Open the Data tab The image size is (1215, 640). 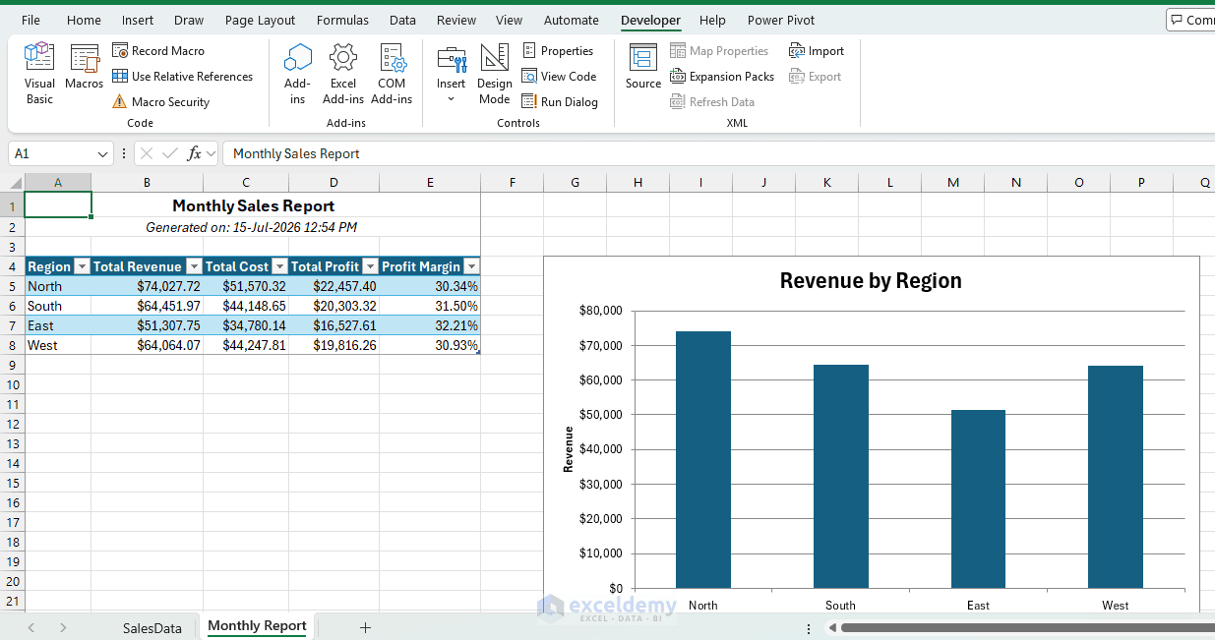(402, 20)
